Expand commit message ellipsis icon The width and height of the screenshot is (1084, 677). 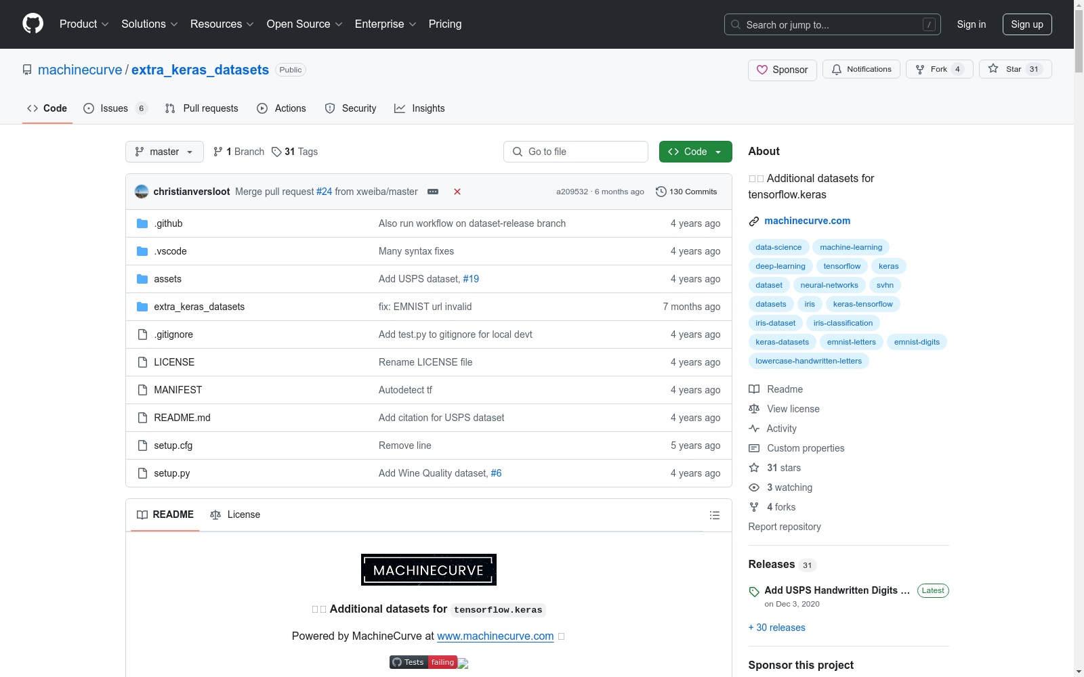click(x=433, y=192)
